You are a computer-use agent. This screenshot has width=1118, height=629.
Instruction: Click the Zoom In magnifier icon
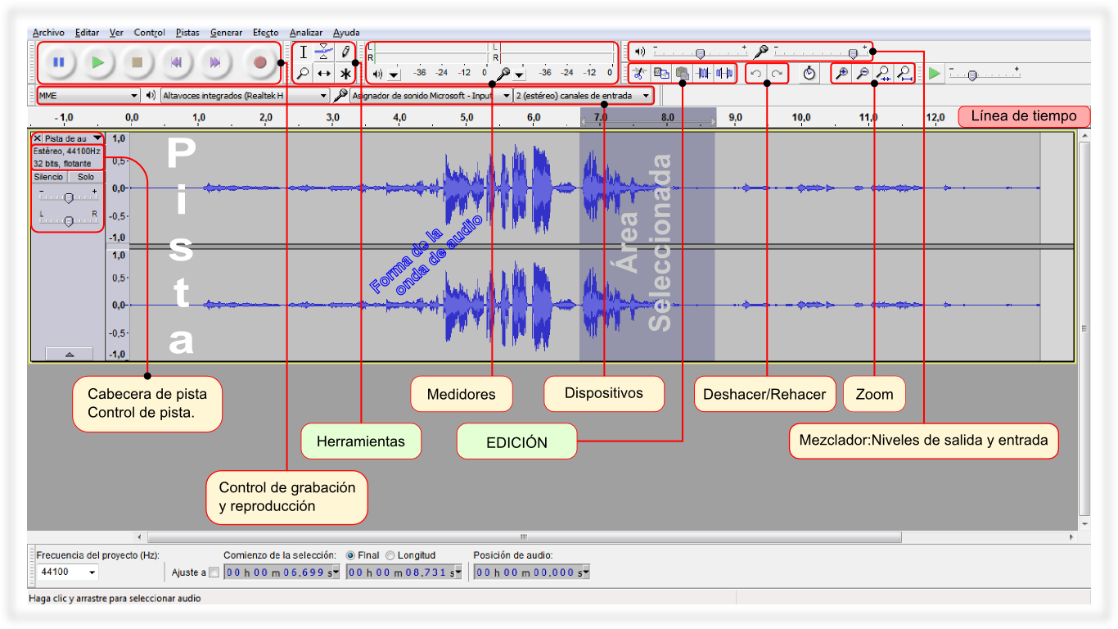coord(841,74)
